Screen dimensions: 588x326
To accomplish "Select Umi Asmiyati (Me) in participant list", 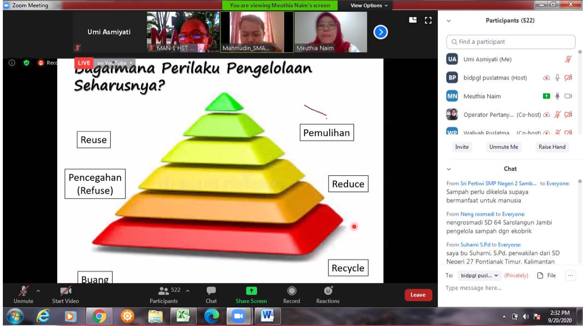I will click(x=510, y=59).
